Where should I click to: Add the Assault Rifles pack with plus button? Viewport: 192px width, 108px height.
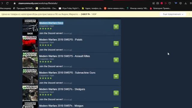pos(116,60)
